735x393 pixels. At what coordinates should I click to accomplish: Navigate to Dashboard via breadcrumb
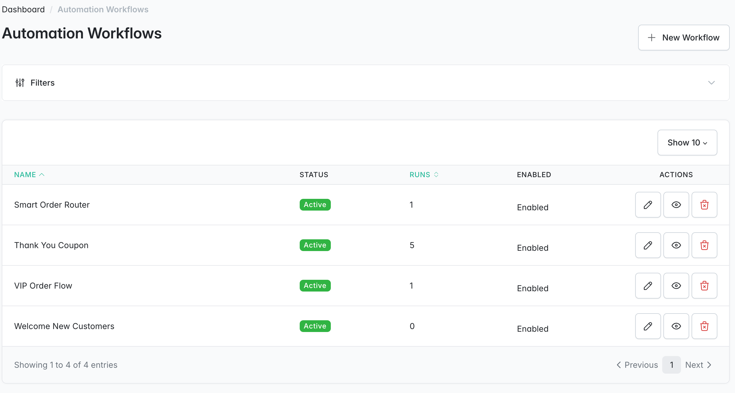click(23, 9)
